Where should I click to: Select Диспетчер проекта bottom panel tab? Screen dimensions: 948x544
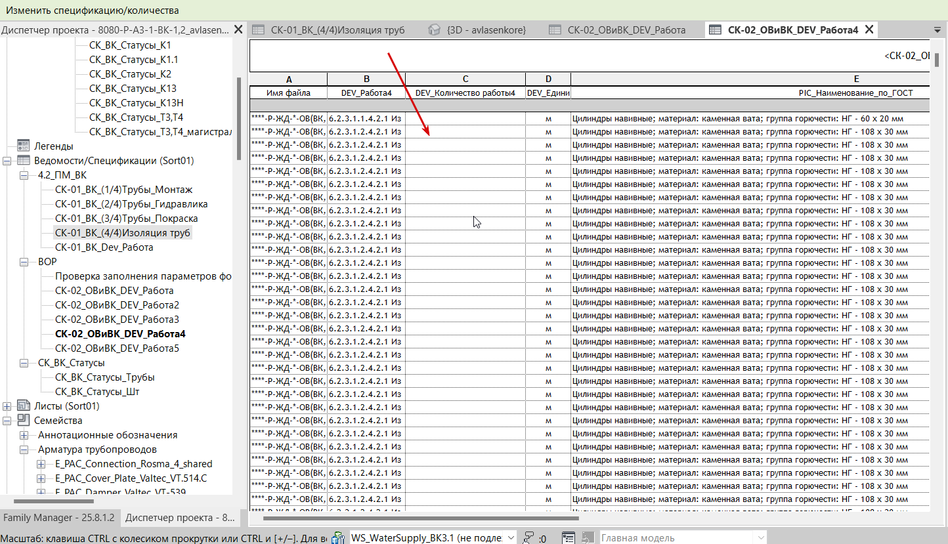180,518
